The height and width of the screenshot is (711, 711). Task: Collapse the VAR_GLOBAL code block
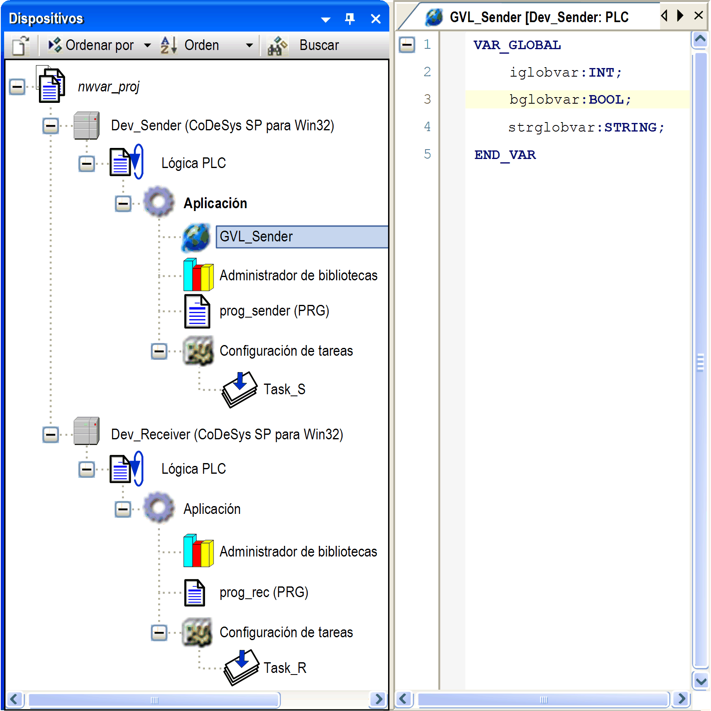point(407,45)
